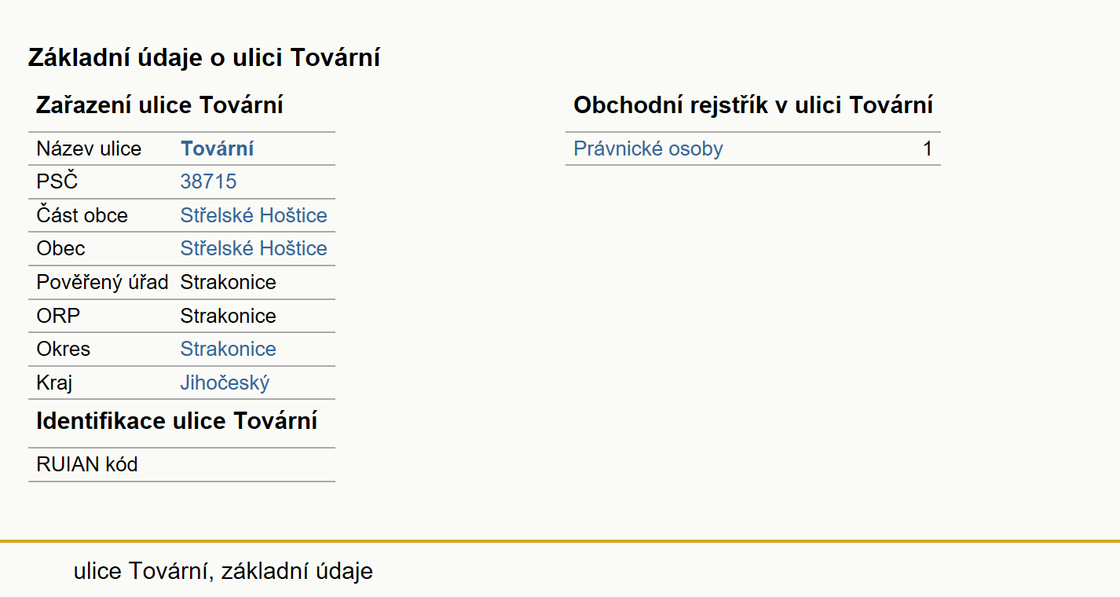Image resolution: width=1120 pixels, height=597 pixels.
Task: Select Strakonice in the ORP row
Action: (x=228, y=316)
